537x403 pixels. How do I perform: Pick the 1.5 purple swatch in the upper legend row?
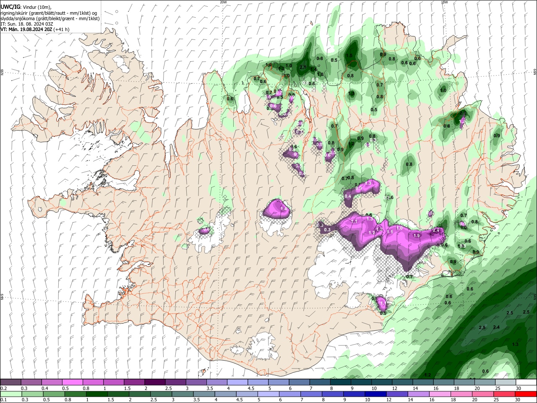coord(134,382)
